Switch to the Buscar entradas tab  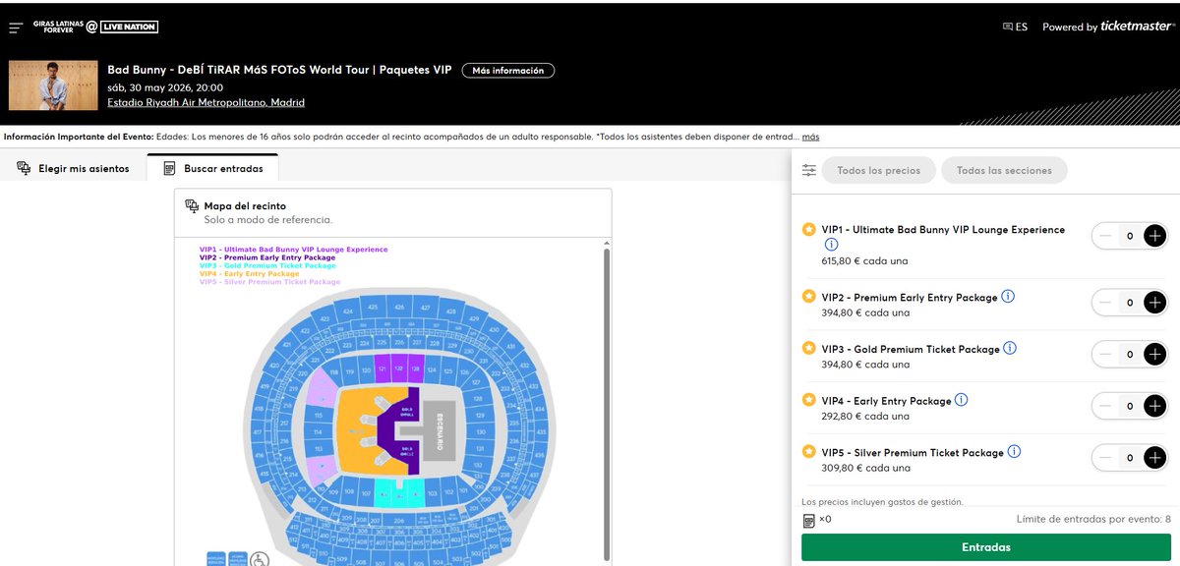point(212,168)
